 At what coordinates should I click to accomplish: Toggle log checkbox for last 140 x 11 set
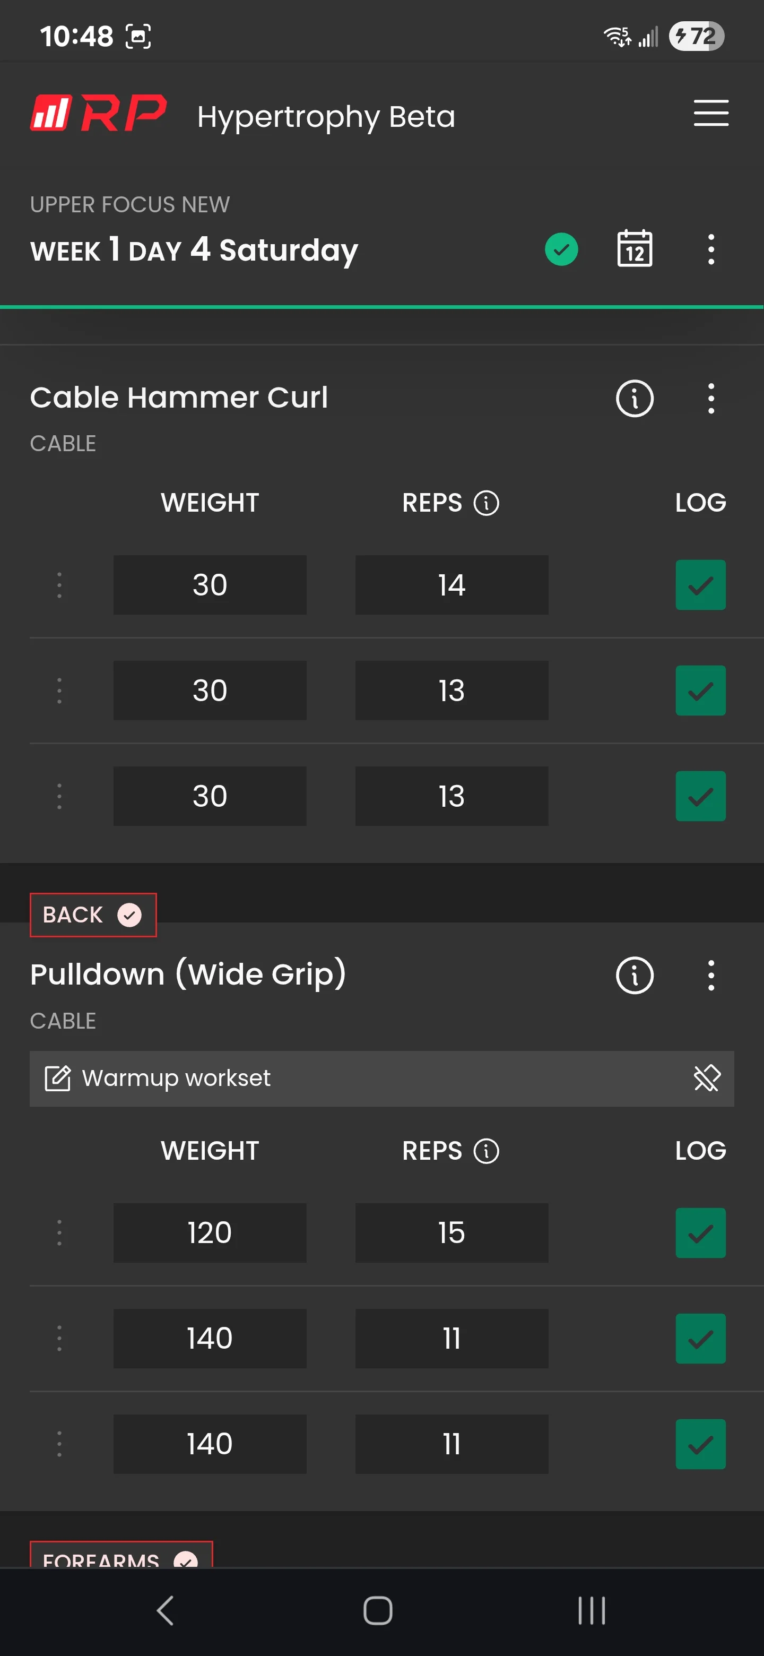700,1444
